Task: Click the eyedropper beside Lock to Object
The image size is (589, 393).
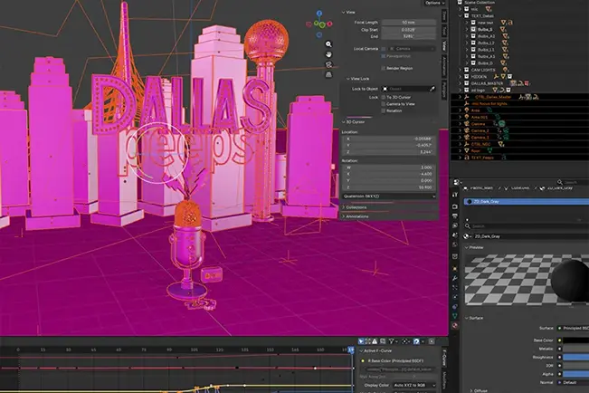Action: point(432,89)
